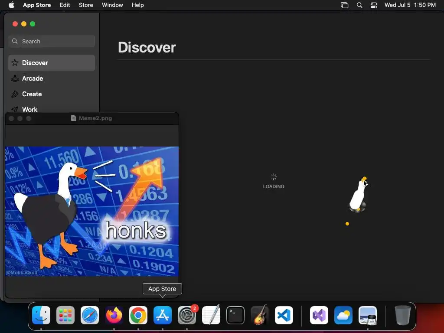444x333 pixels.
Task: Click the Discover star icon
Action: pos(15,62)
